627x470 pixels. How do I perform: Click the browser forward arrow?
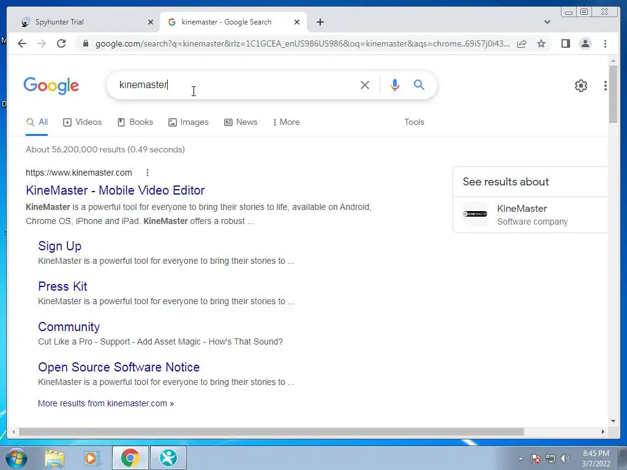[42, 43]
